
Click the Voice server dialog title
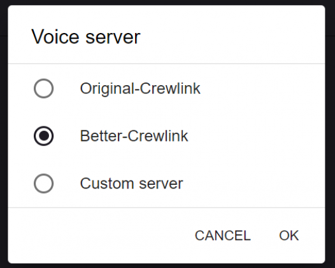[x=86, y=37]
